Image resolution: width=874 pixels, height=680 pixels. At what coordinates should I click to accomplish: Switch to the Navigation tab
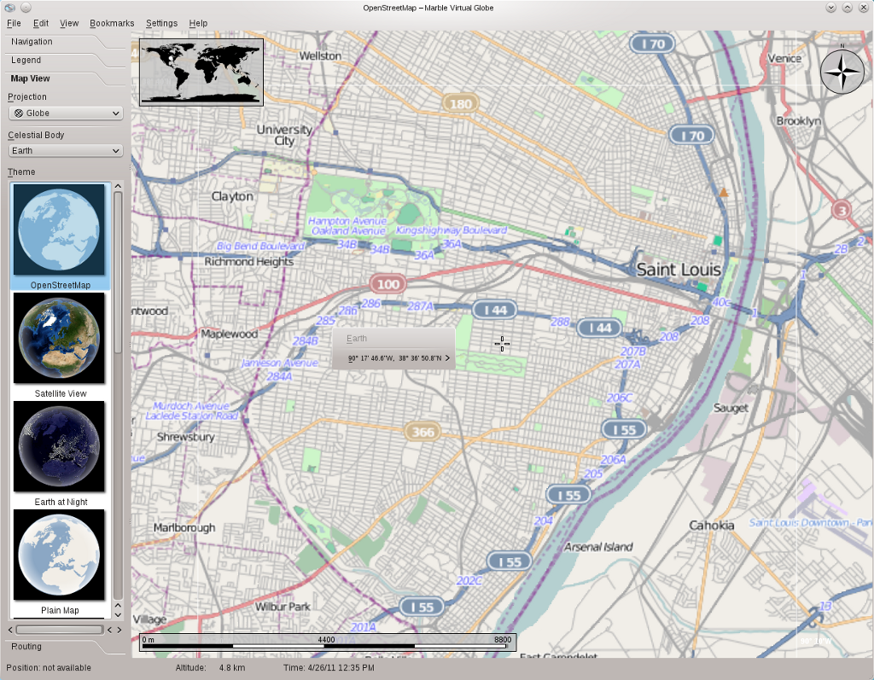coord(32,42)
